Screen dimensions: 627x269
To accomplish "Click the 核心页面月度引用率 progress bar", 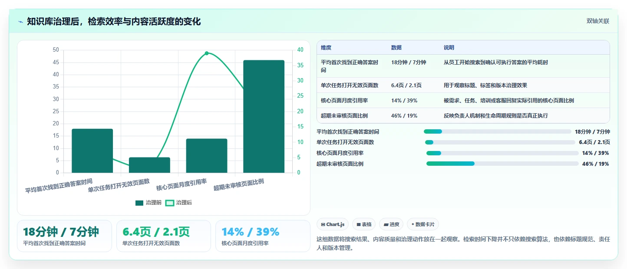I will click(502, 153).
